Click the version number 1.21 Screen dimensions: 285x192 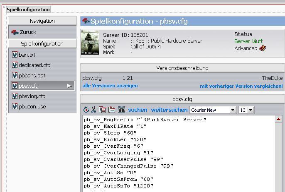[128, 78]
